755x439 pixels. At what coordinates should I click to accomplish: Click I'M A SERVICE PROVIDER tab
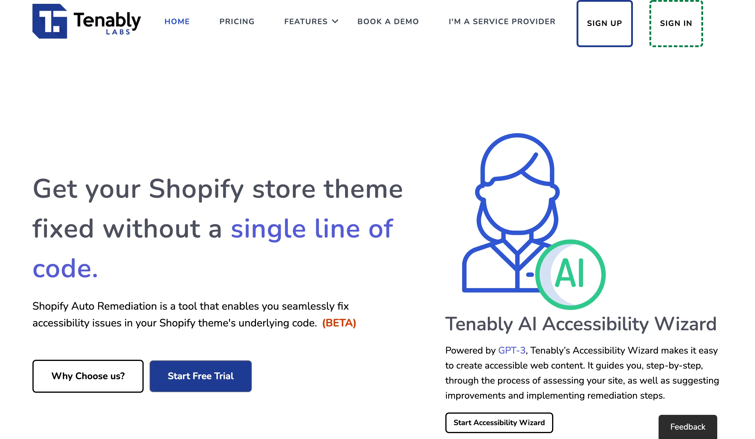click(502, 22)
